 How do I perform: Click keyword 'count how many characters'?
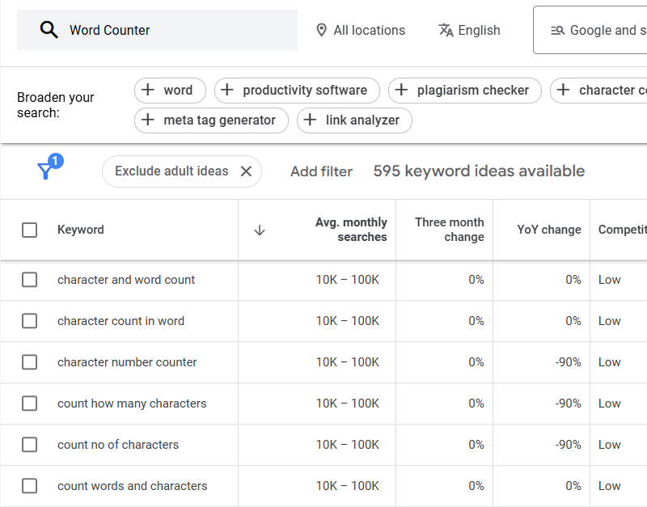(132, 403)
